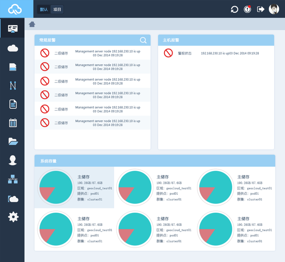Open the dashboard sidebar icon
Viewport: 285px width, 262px height.
point(13,29)
